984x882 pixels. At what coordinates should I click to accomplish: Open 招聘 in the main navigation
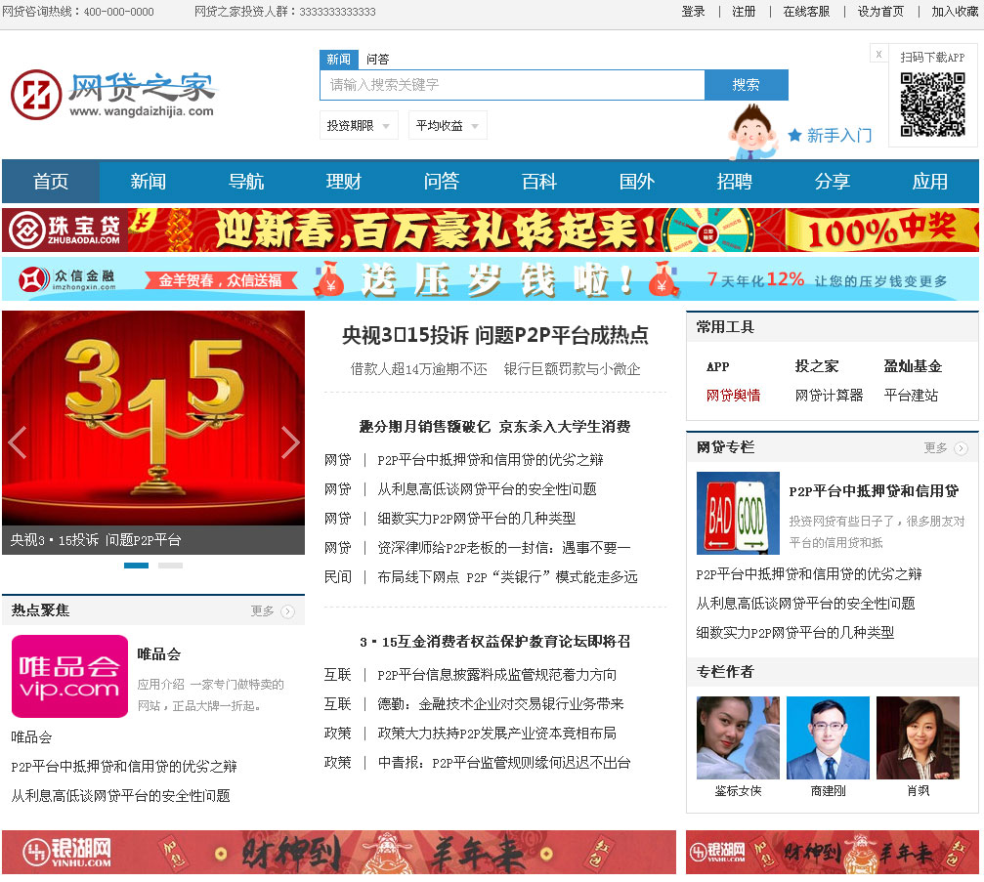[734, 182]
